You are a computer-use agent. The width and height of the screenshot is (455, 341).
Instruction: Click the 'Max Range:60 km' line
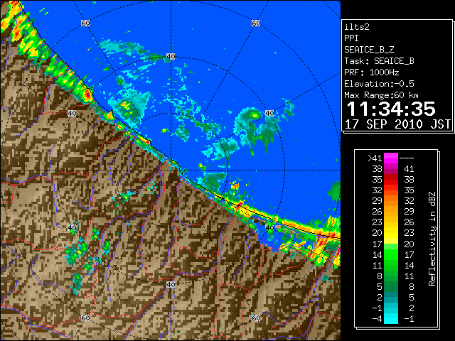[x=381, y=95]
